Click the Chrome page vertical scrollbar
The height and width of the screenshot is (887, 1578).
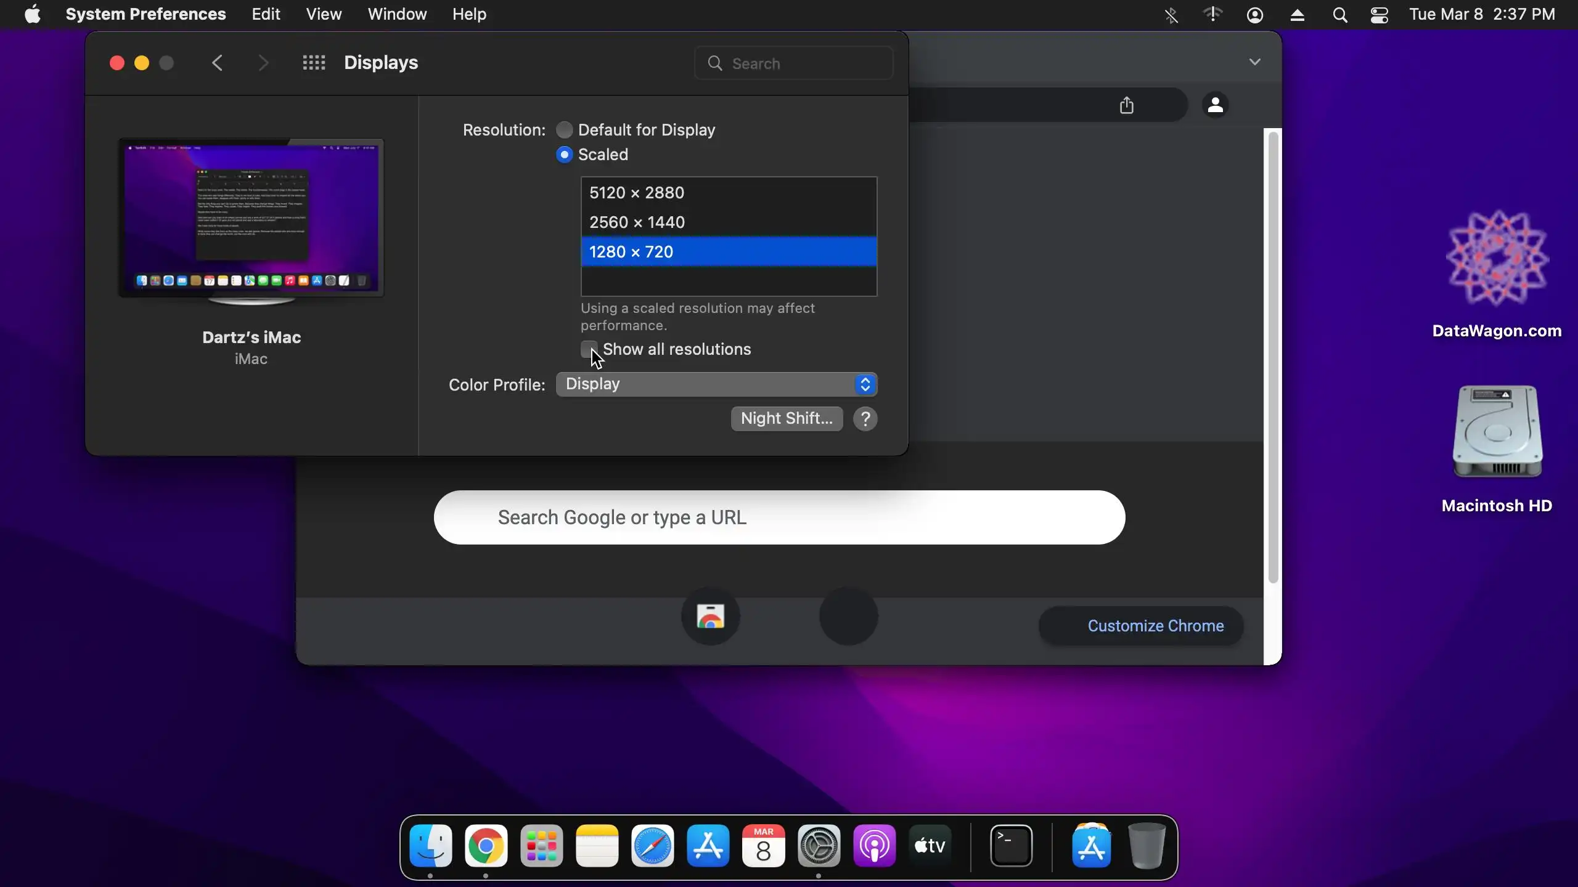[1273, 357]
